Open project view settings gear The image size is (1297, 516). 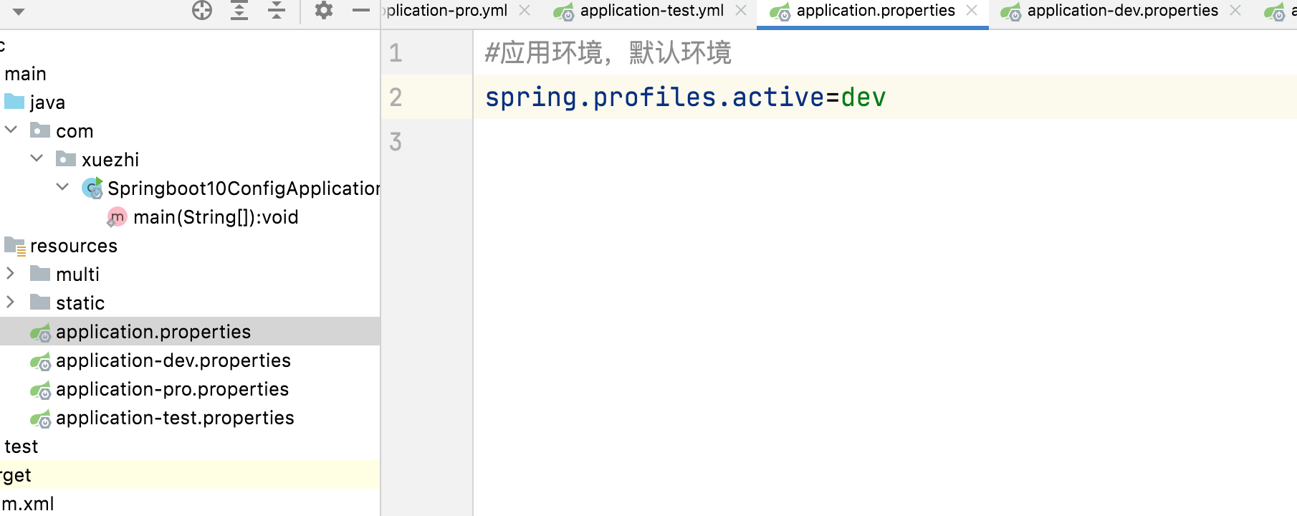tap(324, 10)
